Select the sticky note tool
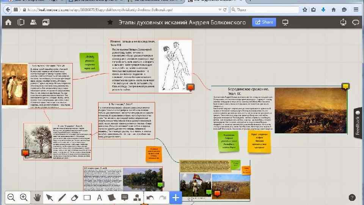Viewport: 364px width, 205px height. pos(111,197)
